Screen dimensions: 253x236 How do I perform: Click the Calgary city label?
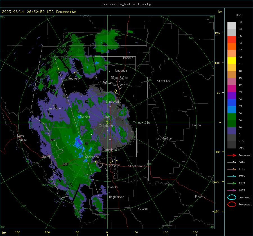point(110,165)
